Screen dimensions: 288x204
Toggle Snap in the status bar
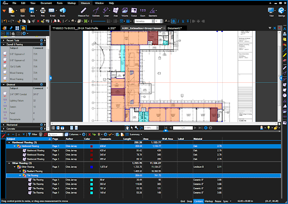coord(189,201)
